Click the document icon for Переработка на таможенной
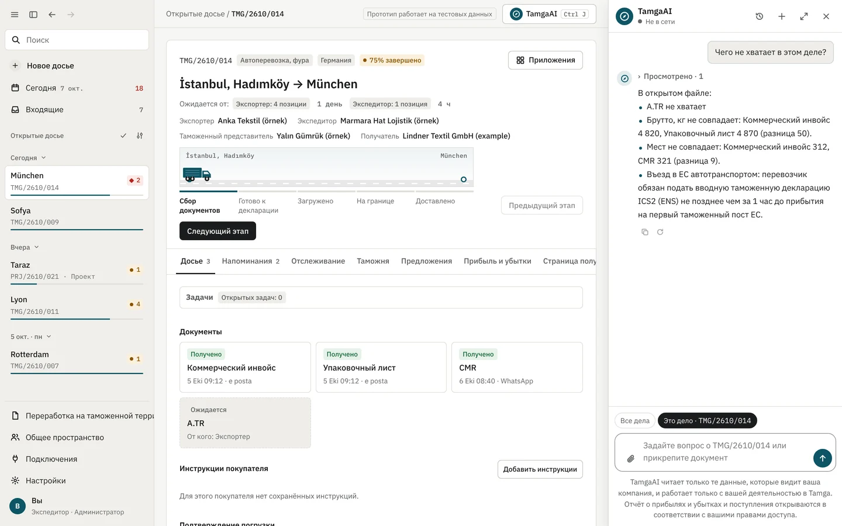The image size is (842, 526). coord(15,416)
